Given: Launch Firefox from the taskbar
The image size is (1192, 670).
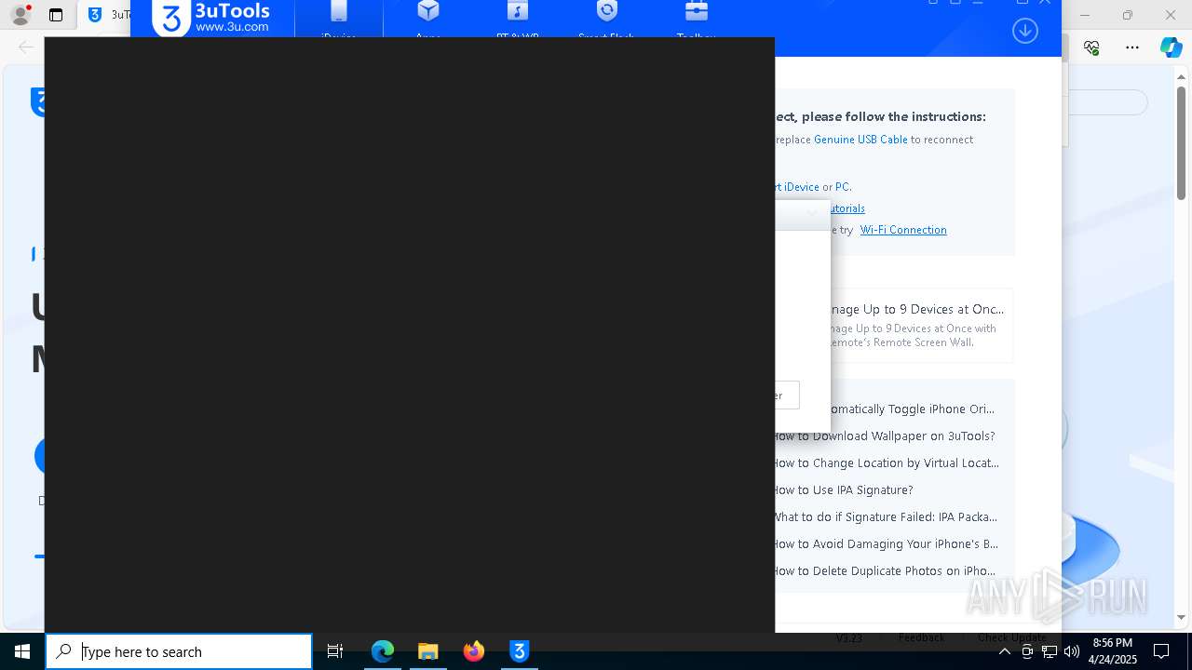Looking at the screenshot, I should coord(474,651).
